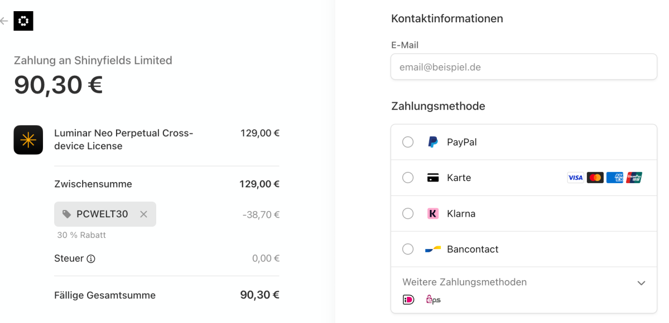Remove the PCWELT30 coupon code
669x323 pixels.
click(x=144, y=214)
